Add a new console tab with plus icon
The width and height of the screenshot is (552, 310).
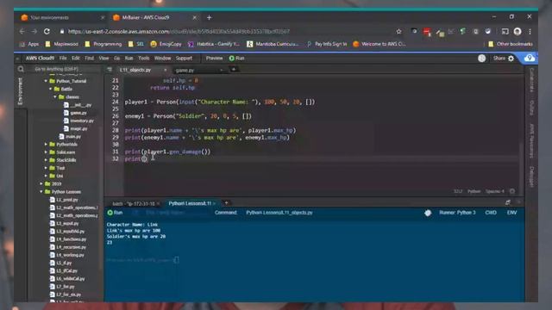226,203
